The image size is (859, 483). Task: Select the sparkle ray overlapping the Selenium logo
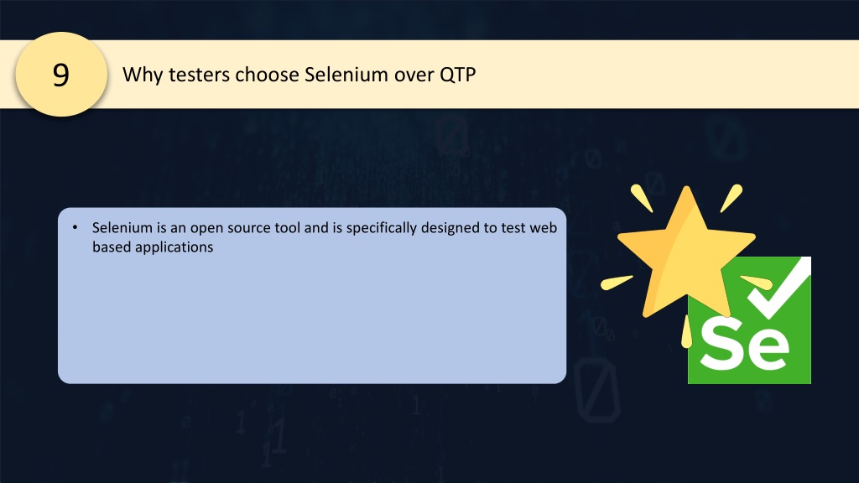757,282
